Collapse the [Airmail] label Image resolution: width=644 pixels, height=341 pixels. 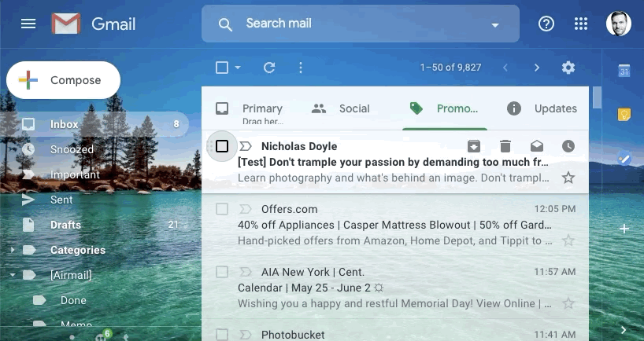click(x=13, y=275)
